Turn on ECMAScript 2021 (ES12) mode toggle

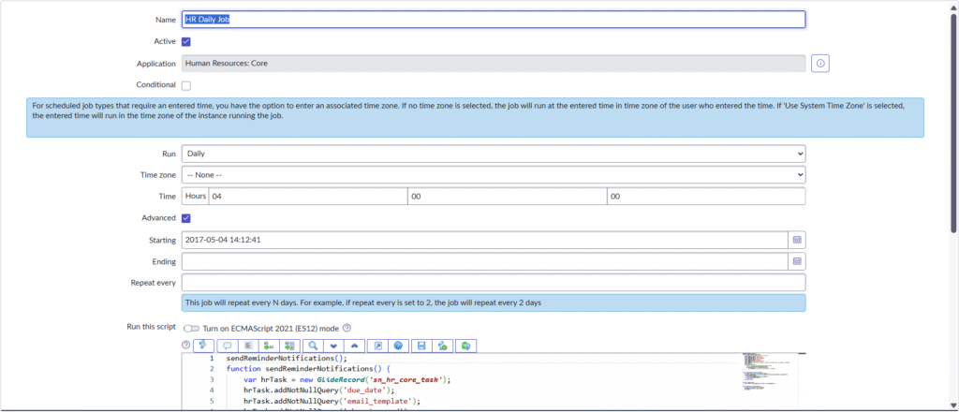point(192,328)
